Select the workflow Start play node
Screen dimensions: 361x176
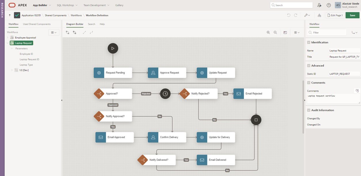[113, 48]
